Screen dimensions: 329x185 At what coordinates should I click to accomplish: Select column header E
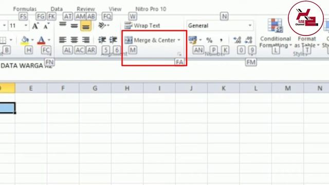(31, 88)
